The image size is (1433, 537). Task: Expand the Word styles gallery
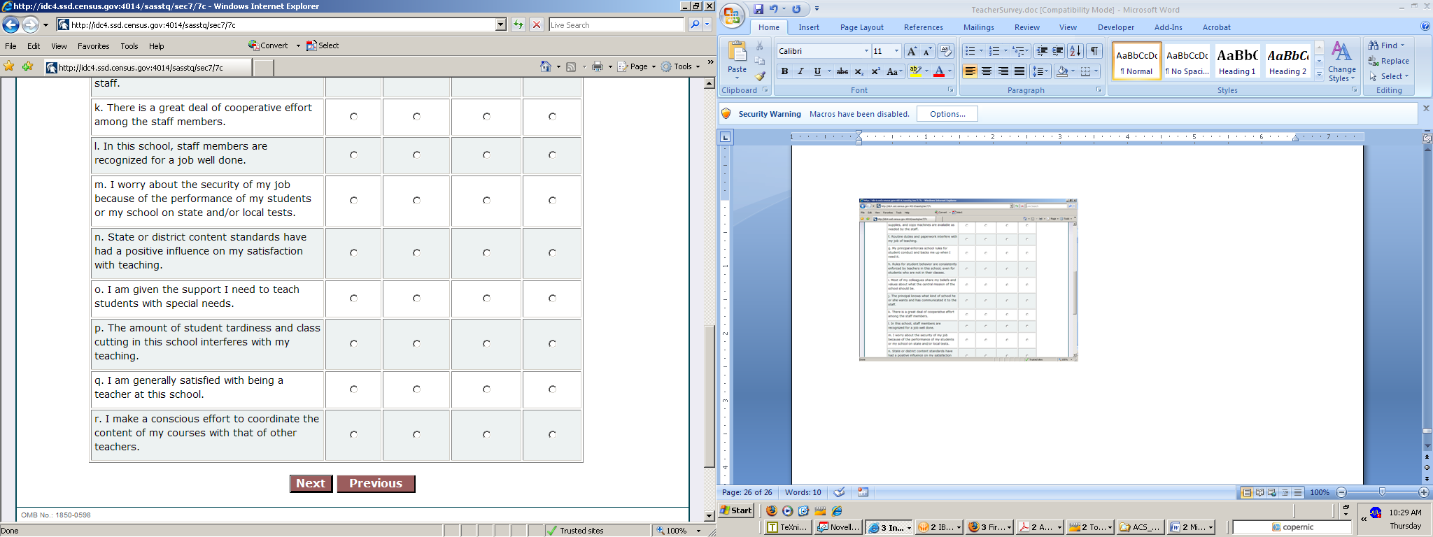pyautogui.click(x=1319, y=73)
